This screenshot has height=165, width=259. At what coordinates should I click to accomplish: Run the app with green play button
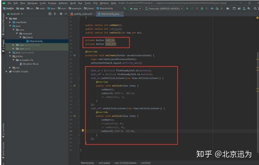[187, 8]
